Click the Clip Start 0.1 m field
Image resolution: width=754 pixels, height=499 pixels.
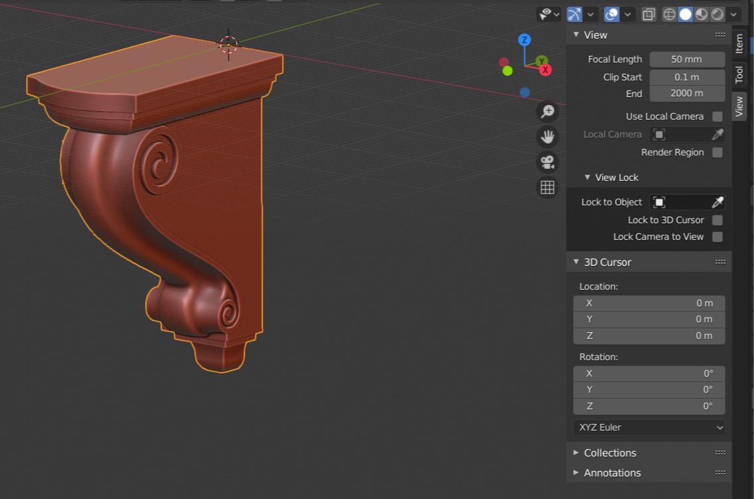pyautogui.click(x=687, y=77)
